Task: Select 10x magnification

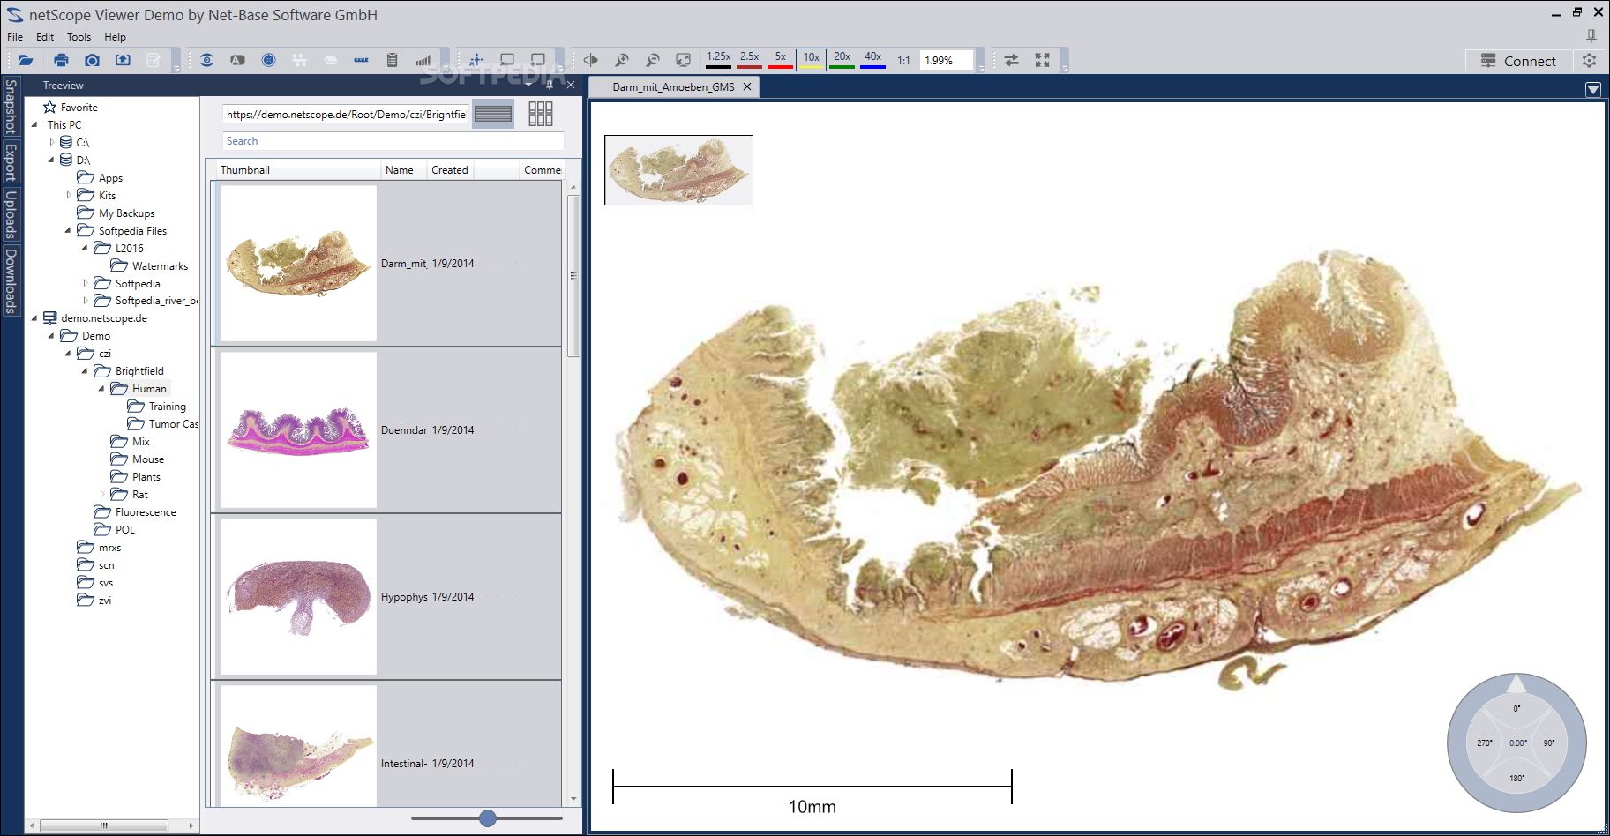Action: [x=811, y=59]
